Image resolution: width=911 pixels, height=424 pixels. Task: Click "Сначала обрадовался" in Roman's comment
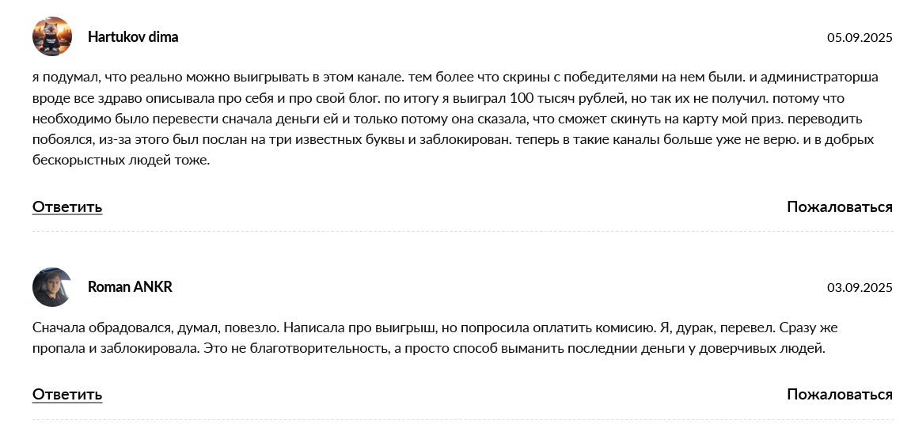(x=103, y=327)
